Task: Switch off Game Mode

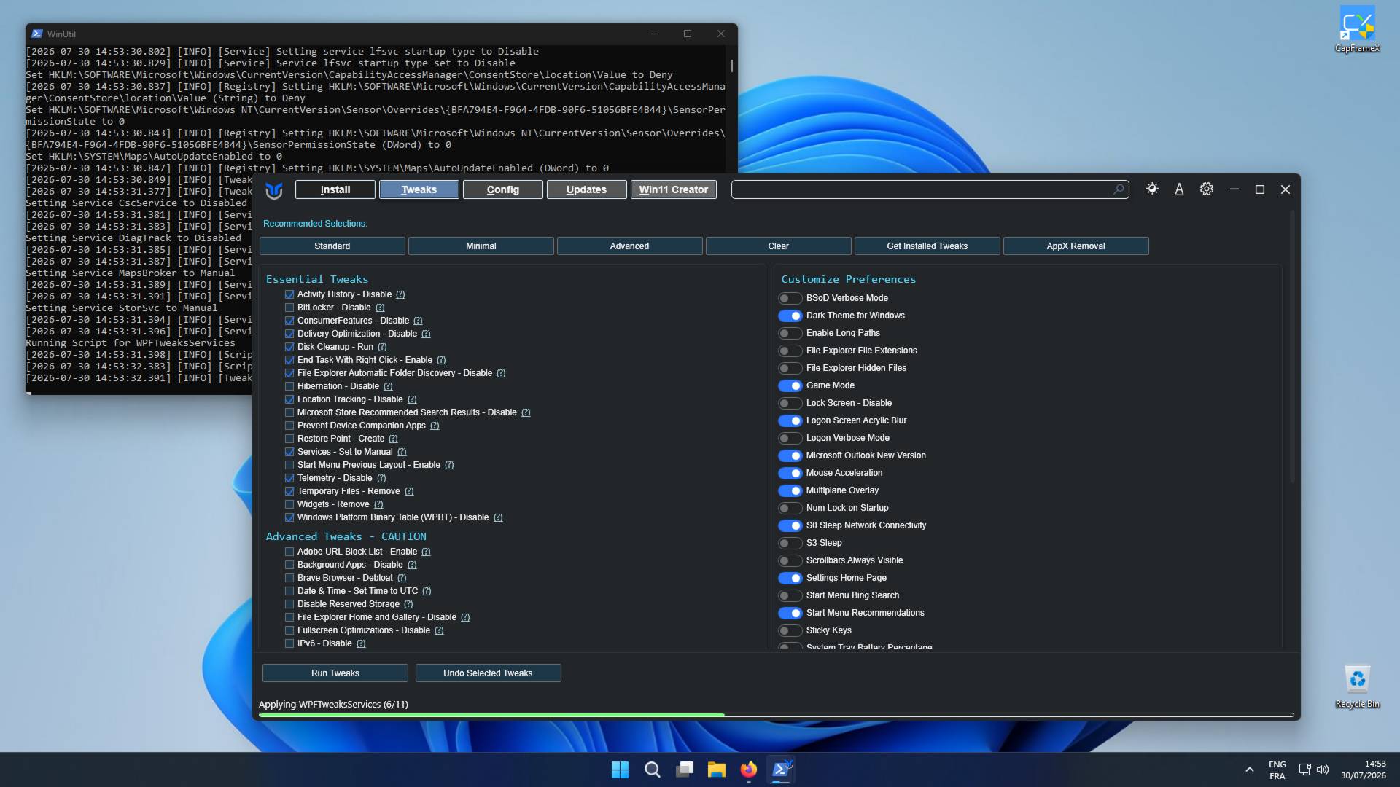Action: (x=790, y=385)
